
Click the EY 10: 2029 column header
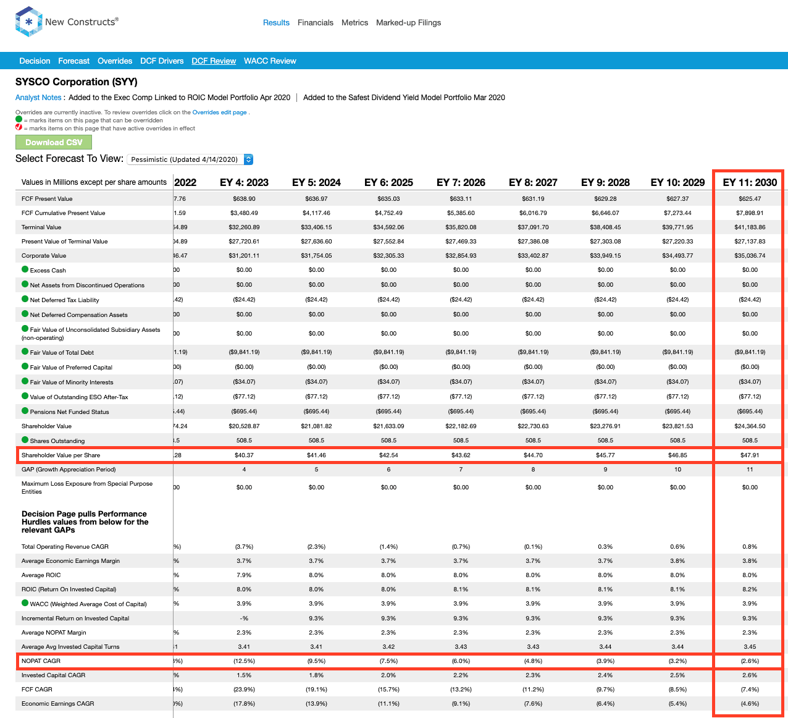[677, 182]
